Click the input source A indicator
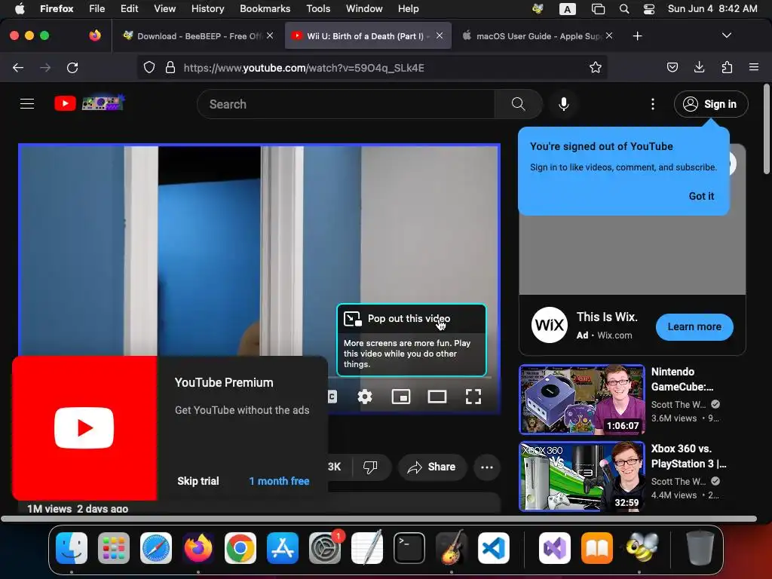Image resolution: width=772 pixels, height=579 pixels. tap(567, 9)
